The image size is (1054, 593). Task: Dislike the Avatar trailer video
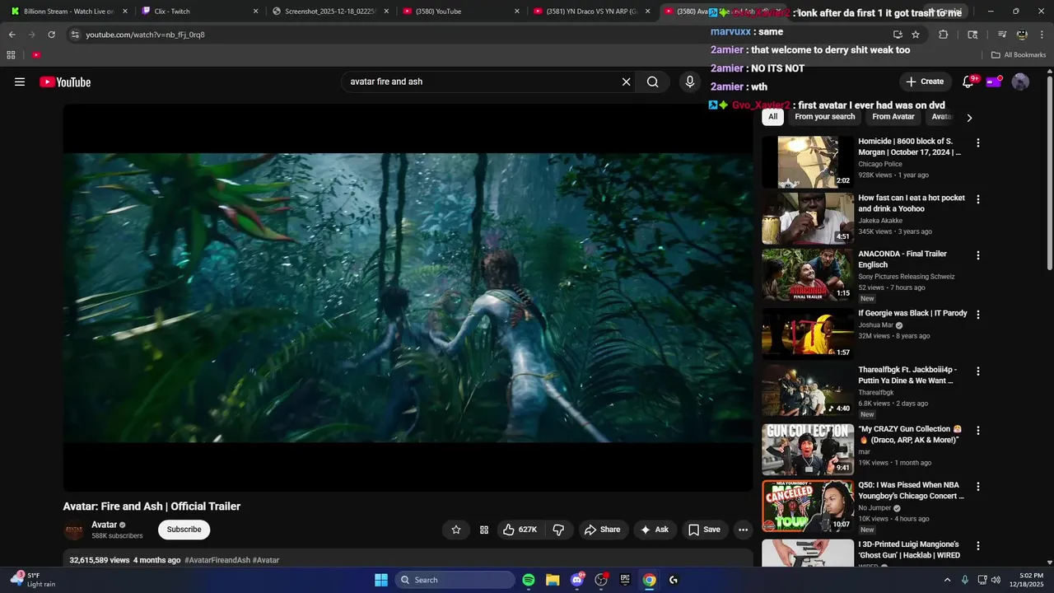pyautogui.click(x=558, y=530)
